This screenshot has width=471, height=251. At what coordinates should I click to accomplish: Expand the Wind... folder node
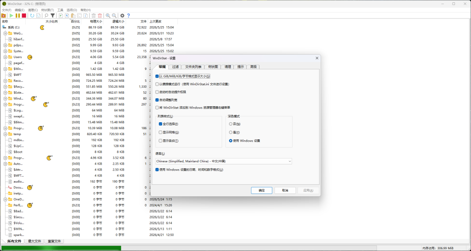coord(6,98)
